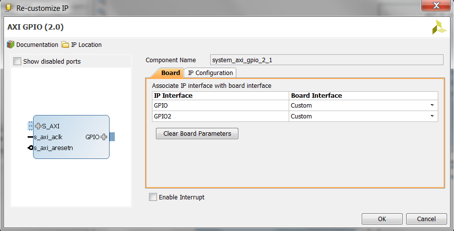Click the s_axi_aresetn reset pin circle

[31, 148]
